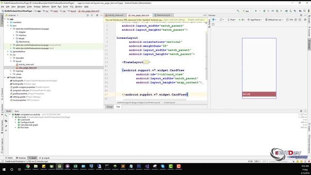
Task: Open the Pixel device dropdown
Action: (x=232, y=19)
